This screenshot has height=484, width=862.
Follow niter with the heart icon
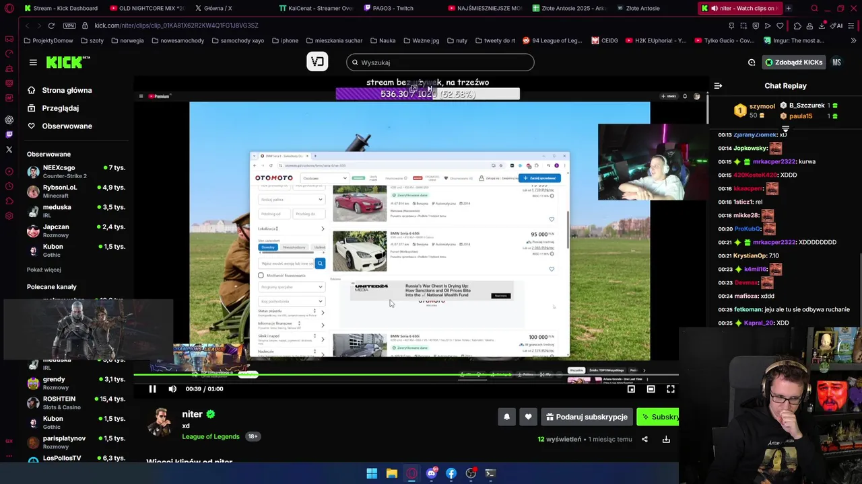(x=528, y=417)
